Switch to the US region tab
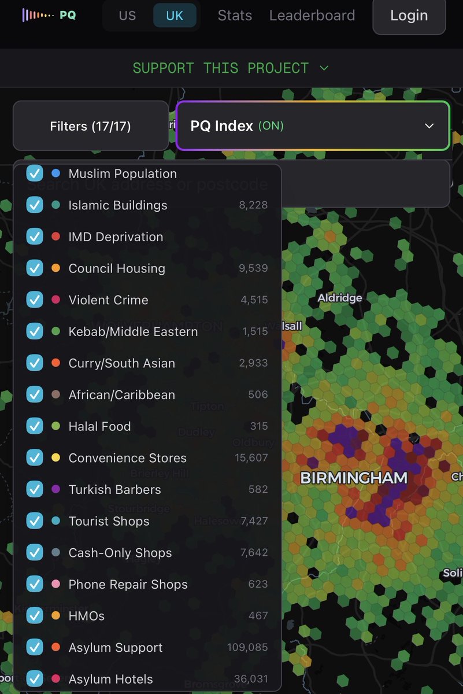Screen dimensions: 463x694 pos(127,16)
